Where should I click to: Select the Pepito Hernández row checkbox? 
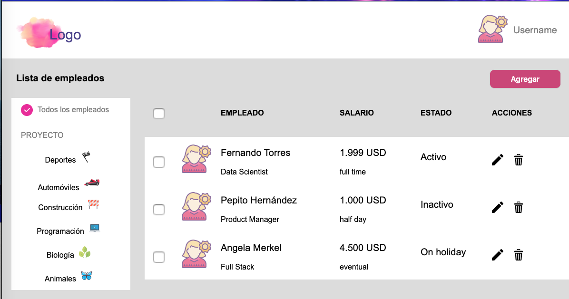point(159,210)
